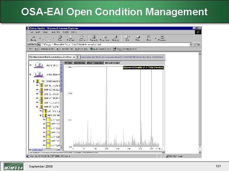Click the Information for Motor-AC Induction header text
The width and height of the screenshot is (229, 171).
click(122, 57)
